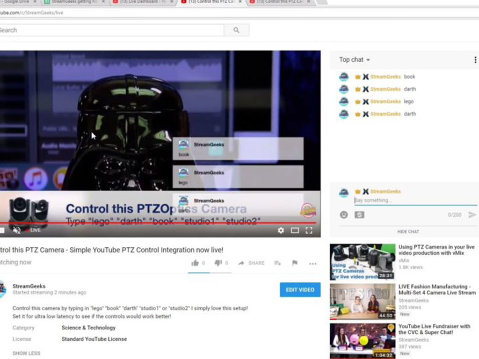Screen dimensions: 479x359
Task: Report the video with flag icon
Action: click(295, 263)
